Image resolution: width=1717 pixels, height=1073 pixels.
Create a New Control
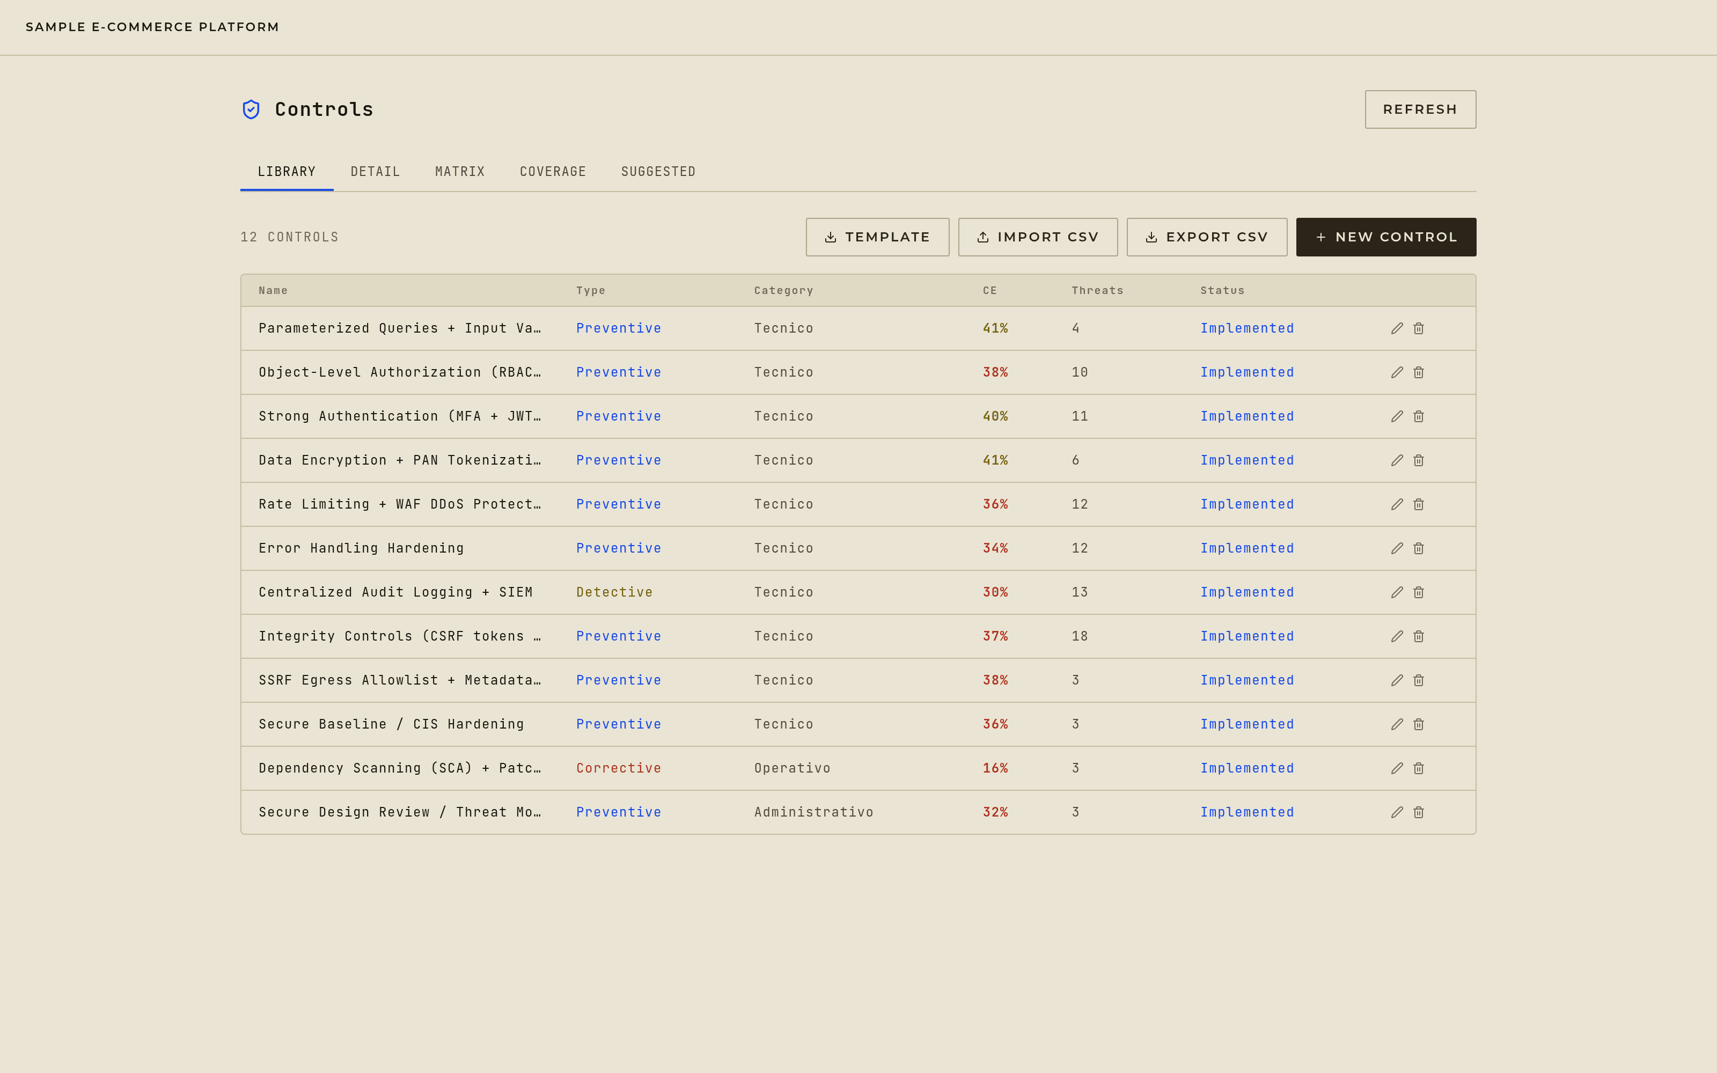point(1385,237)
